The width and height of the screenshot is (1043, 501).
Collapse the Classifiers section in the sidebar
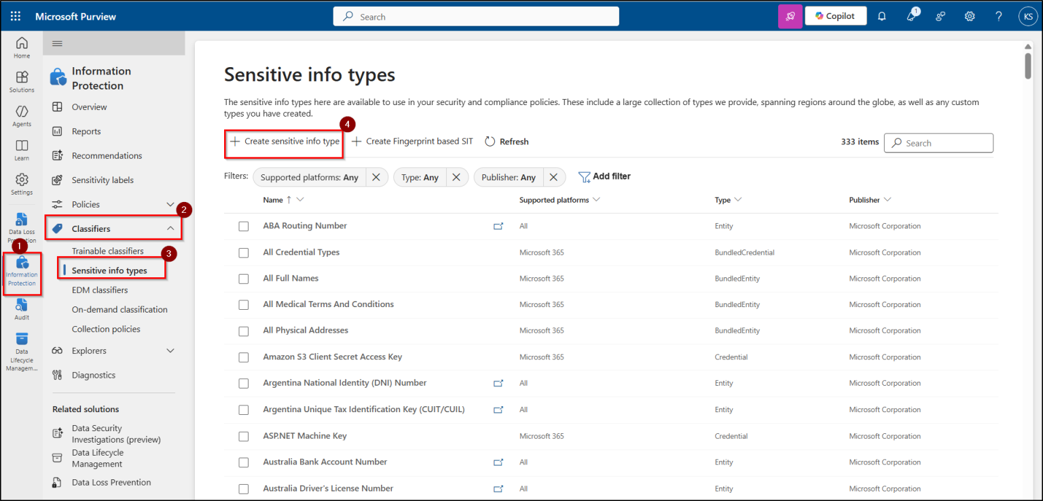[170, 228]
